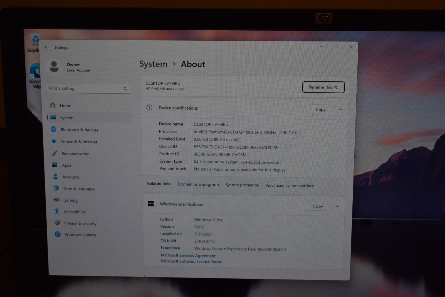Click the Gaming controller icon
This screenshot has height=297, width=445.
(x=56, y=200)
